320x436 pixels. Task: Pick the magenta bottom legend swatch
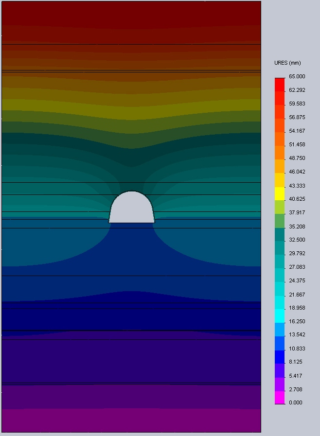pyautogui.click(x=280, y=398)
